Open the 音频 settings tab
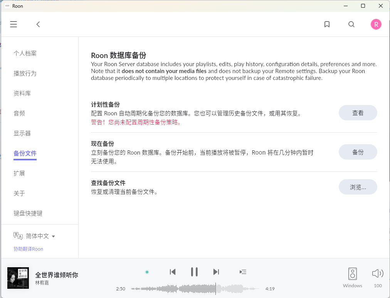The height and width of the screenshot is (298, 390). (19, 113)
